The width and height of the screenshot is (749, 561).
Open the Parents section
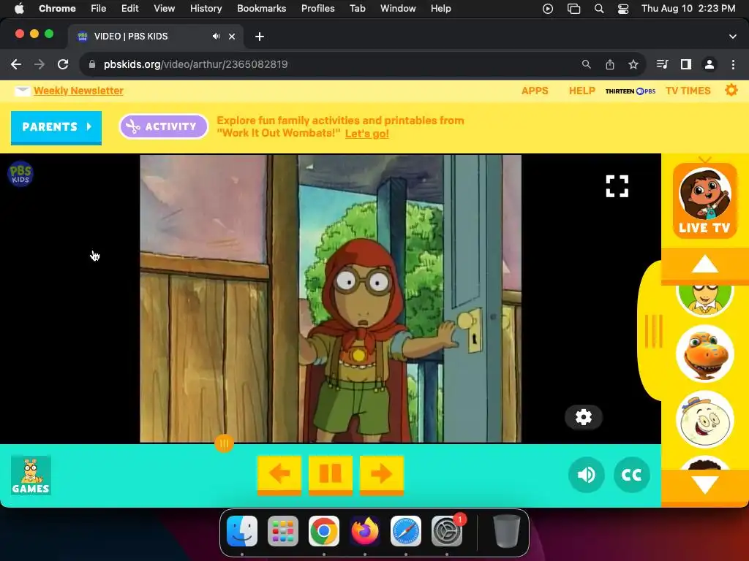[x=56, y=127]
